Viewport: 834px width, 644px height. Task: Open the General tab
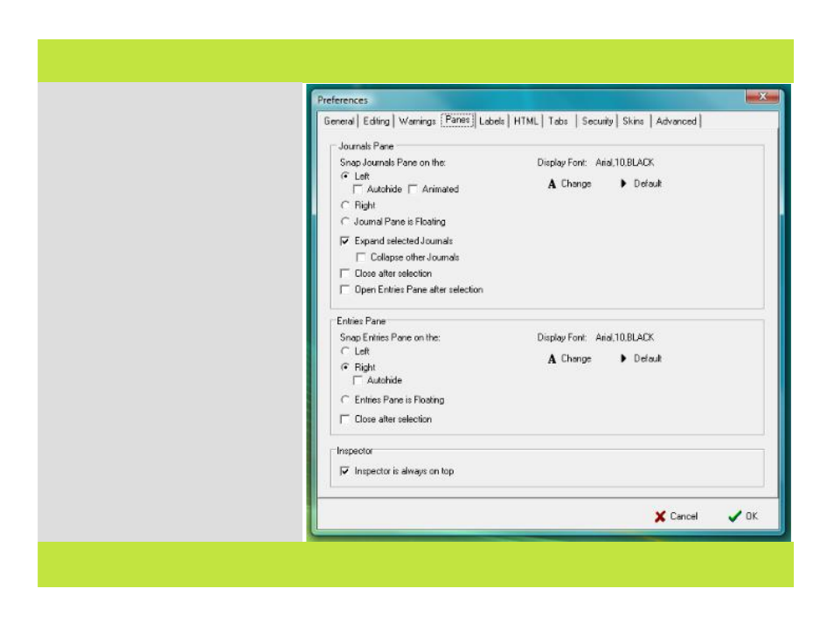339,121
